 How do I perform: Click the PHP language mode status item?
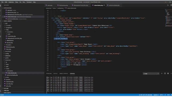click(x=169, y=95)
